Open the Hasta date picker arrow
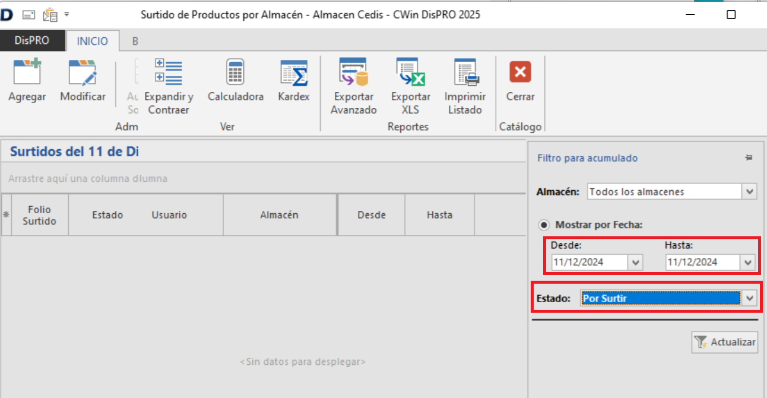 coord(747,262)
